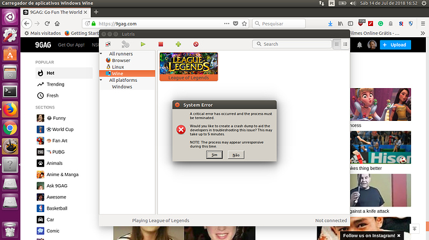Click 'Playing League of Legends' status text
Viewport: 429px width, 240px height.
[x=160, y=220]
